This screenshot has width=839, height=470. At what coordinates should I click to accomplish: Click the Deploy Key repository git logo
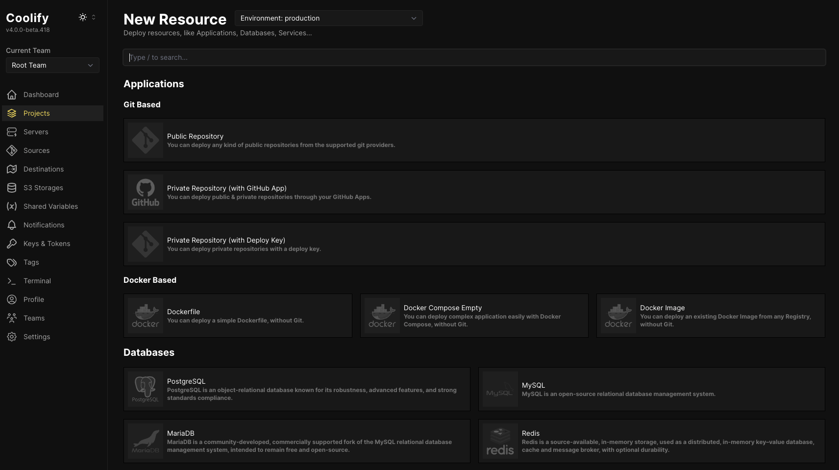pyautogui.click(x=146, y=244)
